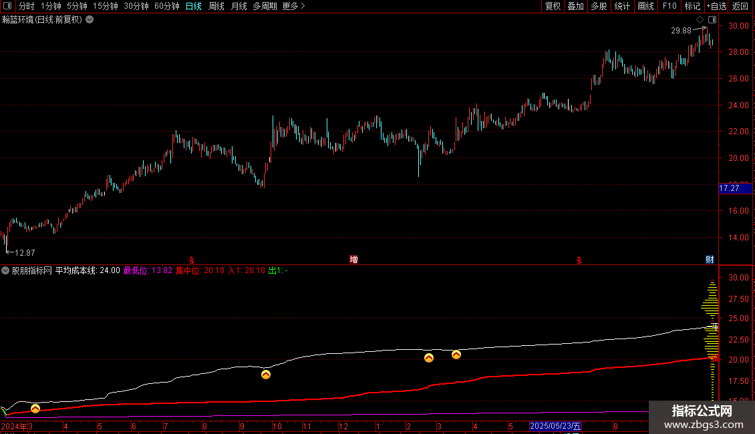
Task: Click the 返回 back button
Action: pos(740,6)
